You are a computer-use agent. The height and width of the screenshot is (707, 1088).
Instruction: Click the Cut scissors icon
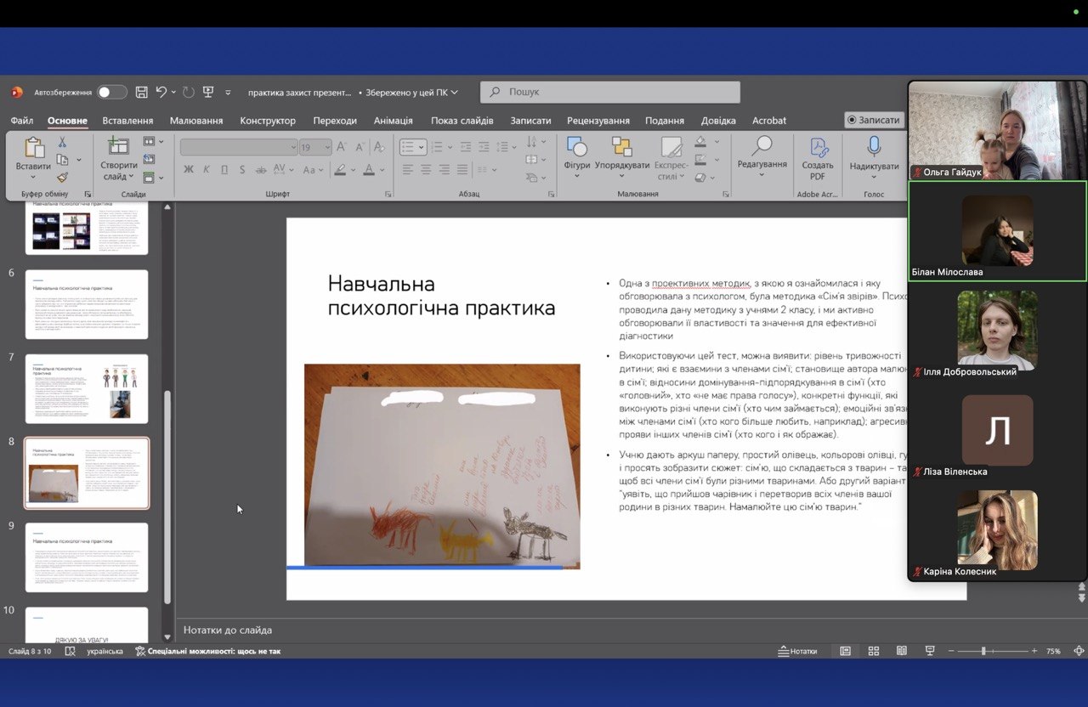(62, 142)
